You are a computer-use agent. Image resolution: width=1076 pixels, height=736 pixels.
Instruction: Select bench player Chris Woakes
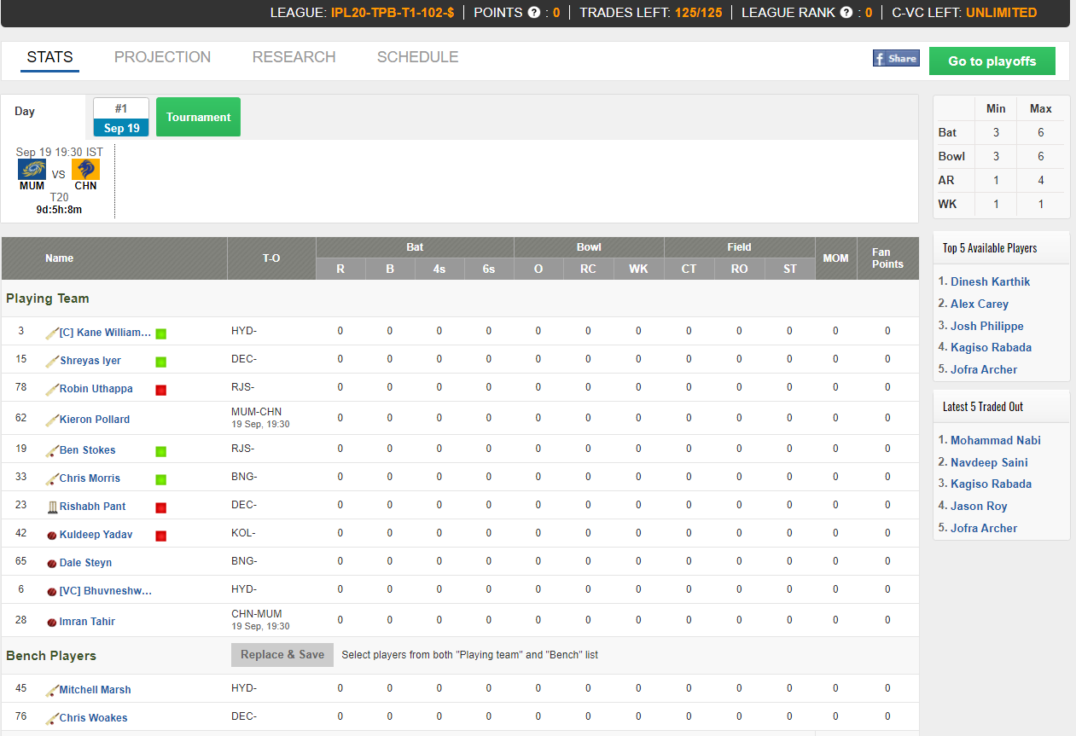click(x=94, y=718)
